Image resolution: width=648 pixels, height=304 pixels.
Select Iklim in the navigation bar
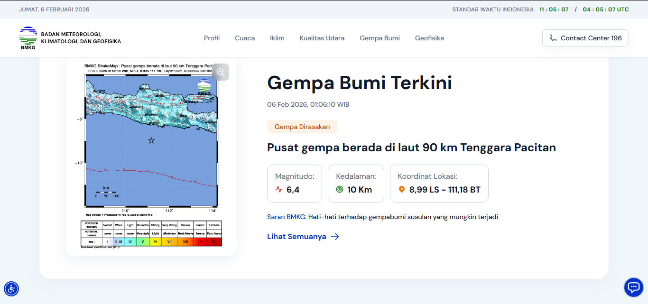pyautogui.click(x=277, y=38)
